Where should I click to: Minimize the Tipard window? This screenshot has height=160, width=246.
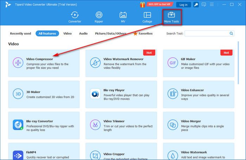[224, 5]
